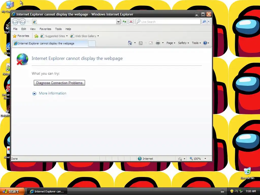
Task: Click the security shield tray icon
Action: pos(232,191)
